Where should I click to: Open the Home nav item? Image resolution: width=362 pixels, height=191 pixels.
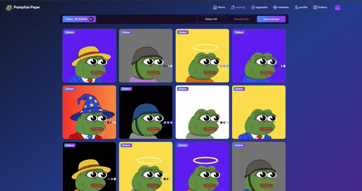point(219,7)
